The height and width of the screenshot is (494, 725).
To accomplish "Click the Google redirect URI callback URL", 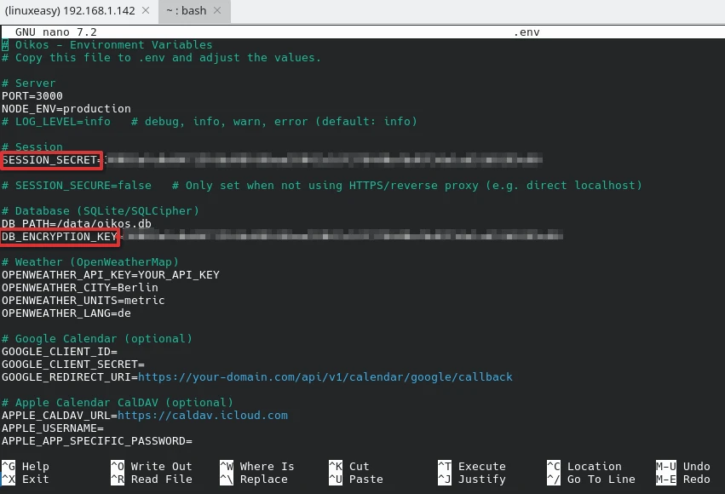I will [x=325, y=376].
